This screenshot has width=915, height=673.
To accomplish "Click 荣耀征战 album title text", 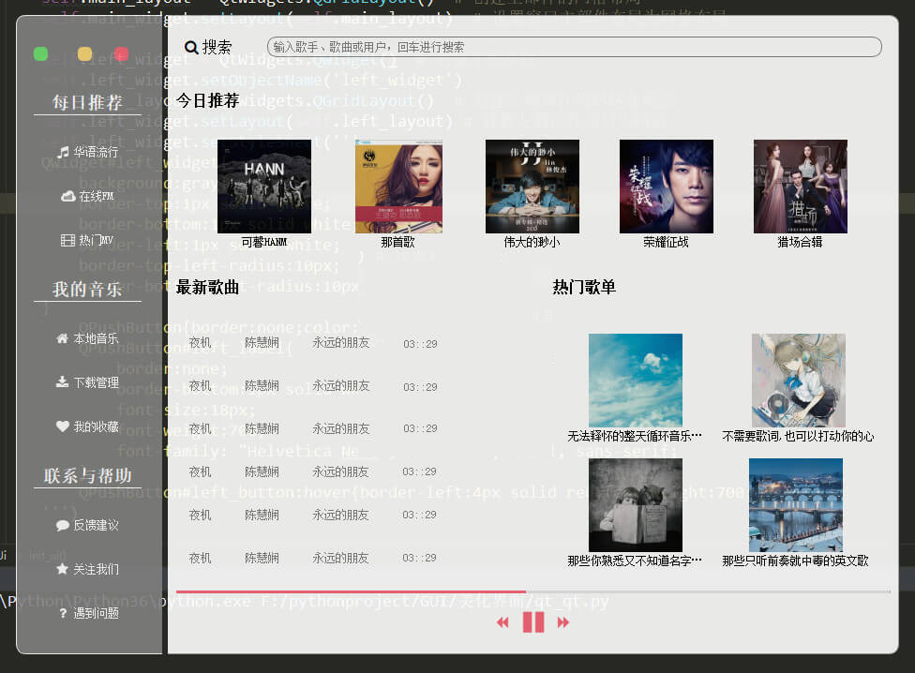I will [x=666, y=242].
